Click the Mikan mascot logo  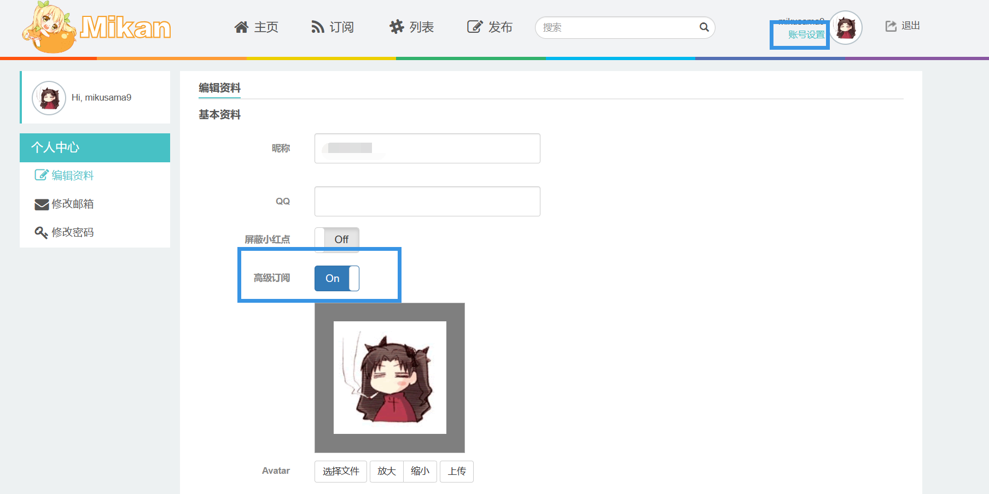[x=49, y=27]
